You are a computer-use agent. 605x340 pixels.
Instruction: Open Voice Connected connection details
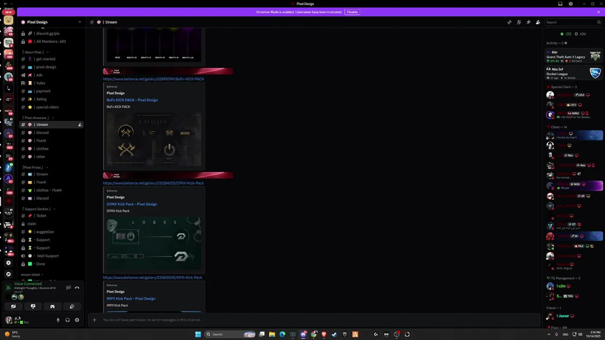point(28,284)
